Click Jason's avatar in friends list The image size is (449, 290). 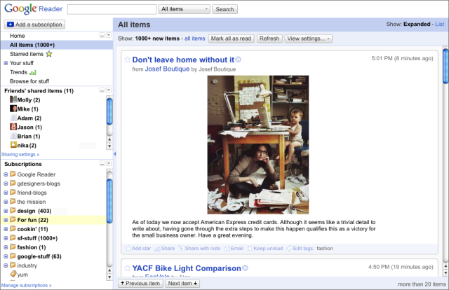pos(13,127)
